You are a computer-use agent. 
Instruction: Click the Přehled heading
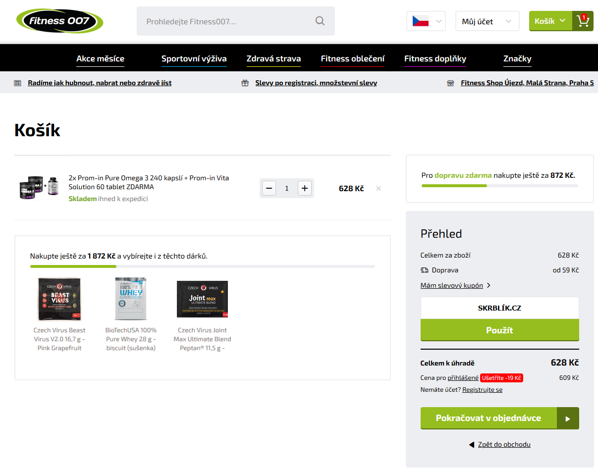(441, 234)
